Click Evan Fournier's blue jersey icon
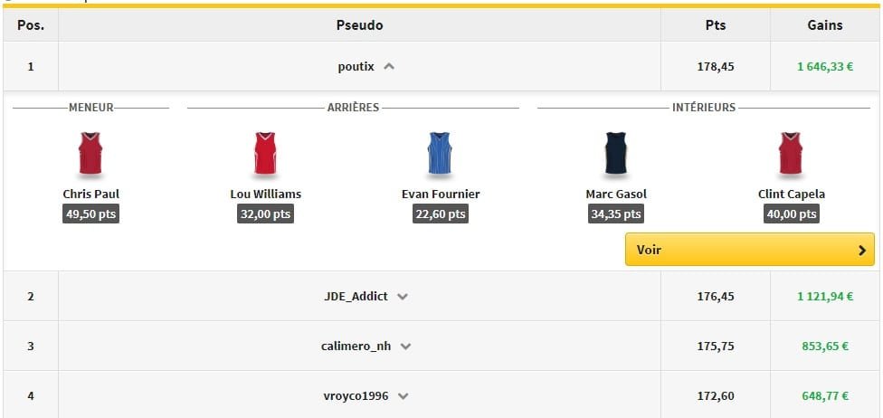This screenshot has height=418, width=883. [440, 154]
